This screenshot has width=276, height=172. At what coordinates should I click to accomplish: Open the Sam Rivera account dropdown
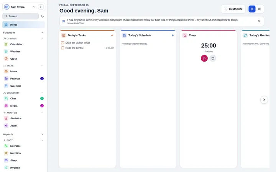pos(34,7)
